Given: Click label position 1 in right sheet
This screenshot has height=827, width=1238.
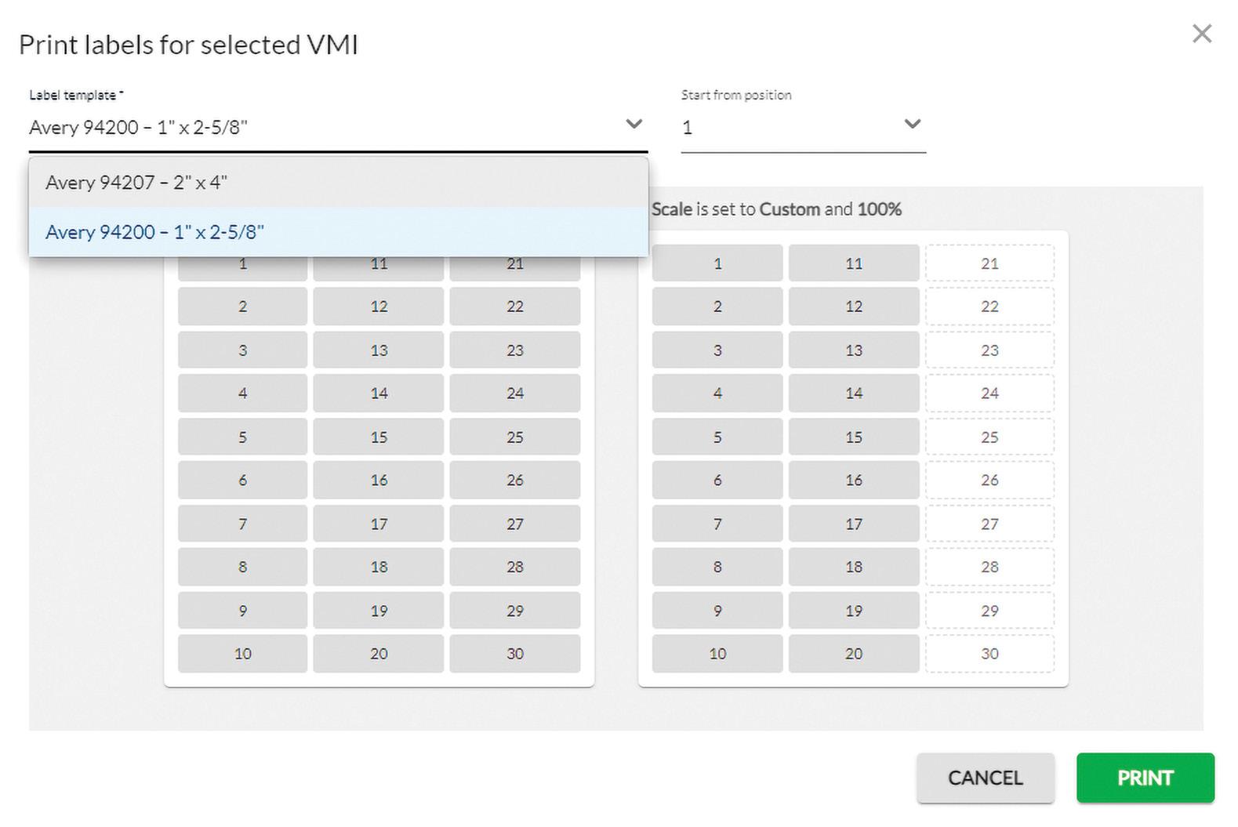Looking at the screenshot, I should coord(717,263).
